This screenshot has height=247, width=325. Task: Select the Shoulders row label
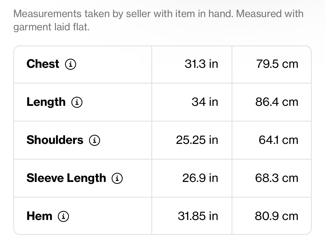click(55, 140)
